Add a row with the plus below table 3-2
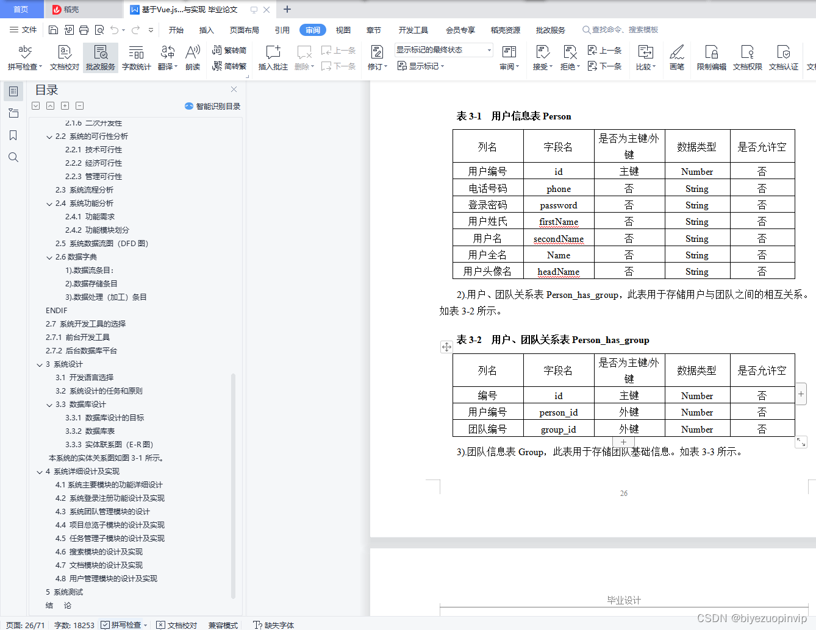The height and width of the screenshot is (630, 816). coord(623,442)
